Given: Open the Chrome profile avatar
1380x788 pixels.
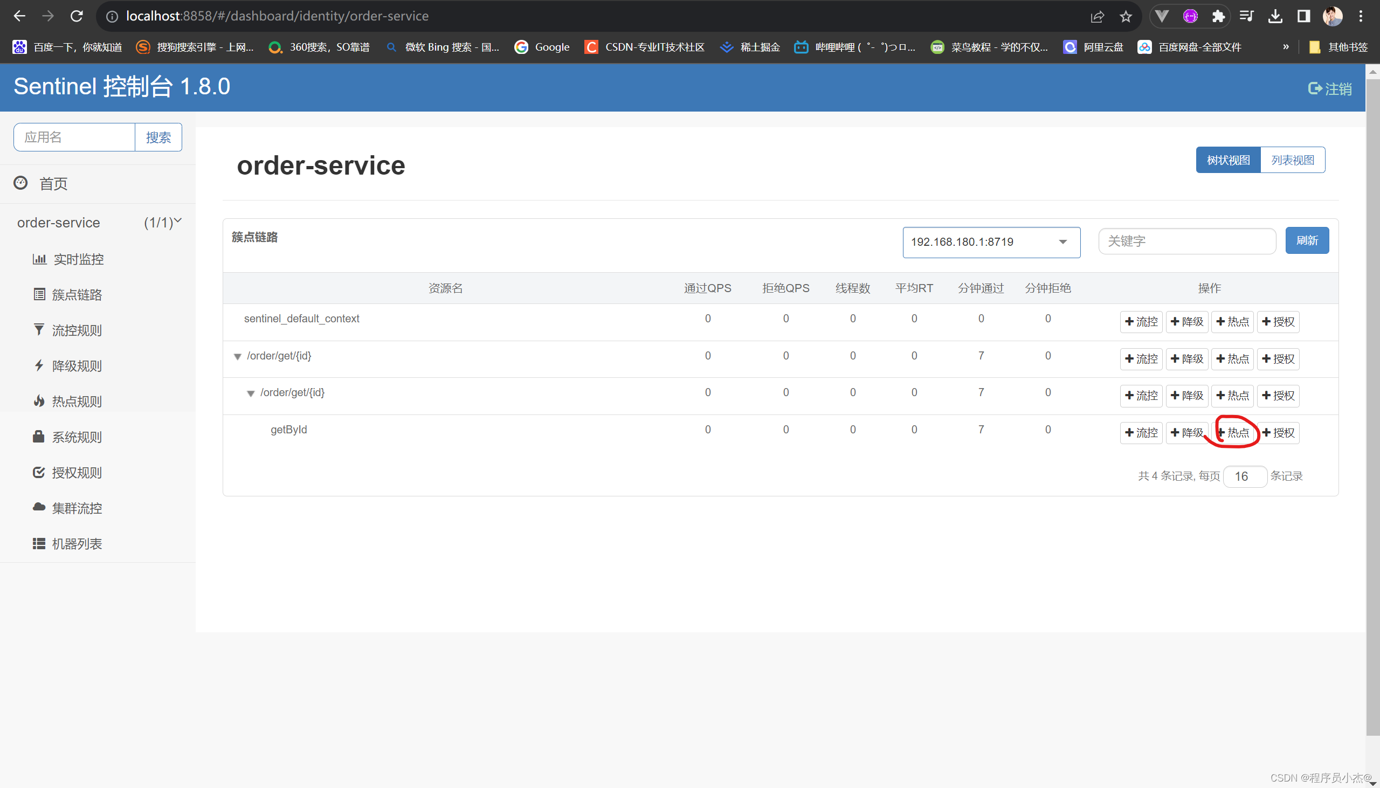Looking at the screenshot, I should click(1333, 16).
